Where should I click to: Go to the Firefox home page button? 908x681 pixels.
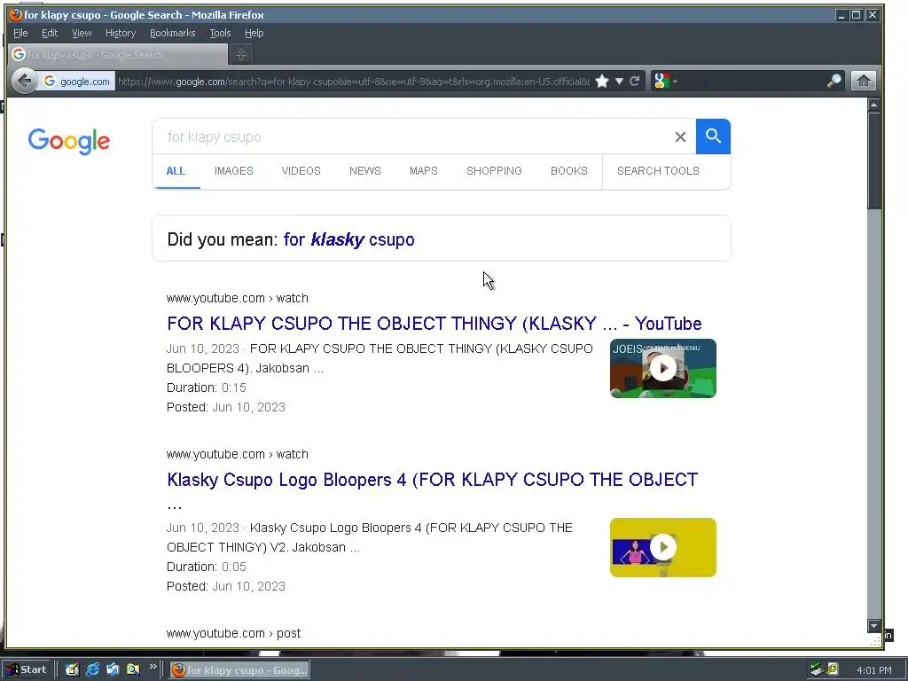[863, 81]
